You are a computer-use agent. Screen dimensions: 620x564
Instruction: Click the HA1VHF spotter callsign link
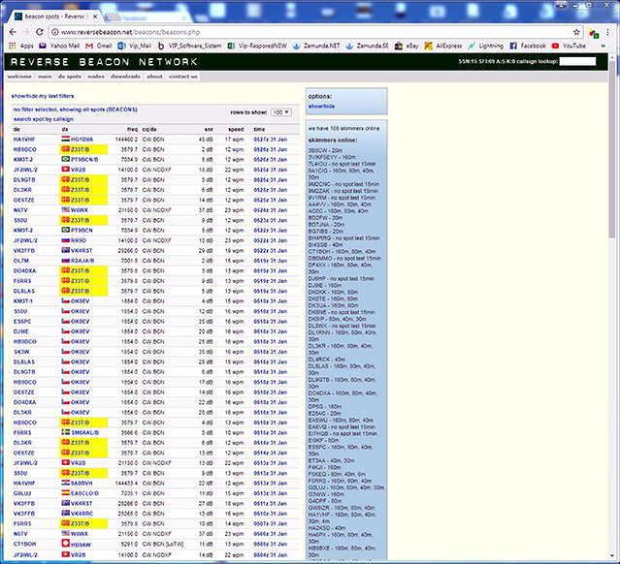click(x=24, y=140)
